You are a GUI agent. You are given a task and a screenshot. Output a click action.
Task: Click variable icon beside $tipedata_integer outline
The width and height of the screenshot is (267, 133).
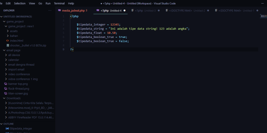(x=7, y=129)
